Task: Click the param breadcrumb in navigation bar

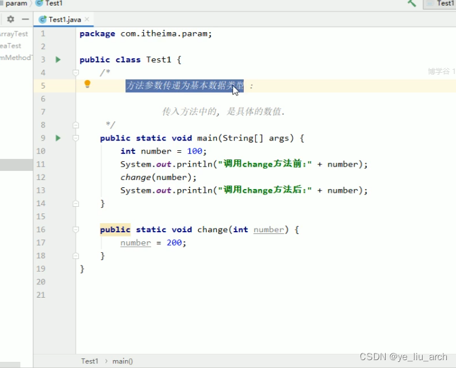Action: pos(16,3)
